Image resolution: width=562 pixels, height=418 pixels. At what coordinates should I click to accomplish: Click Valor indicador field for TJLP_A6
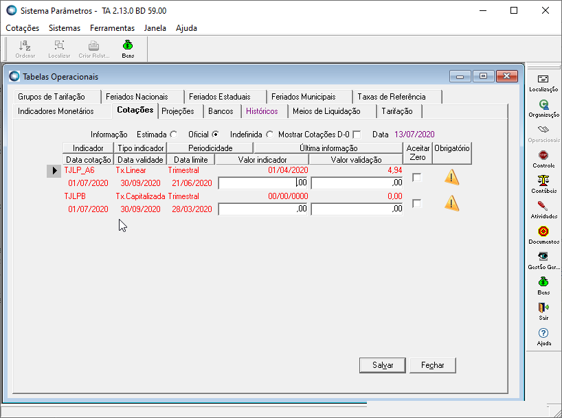(x=262, y=183)
